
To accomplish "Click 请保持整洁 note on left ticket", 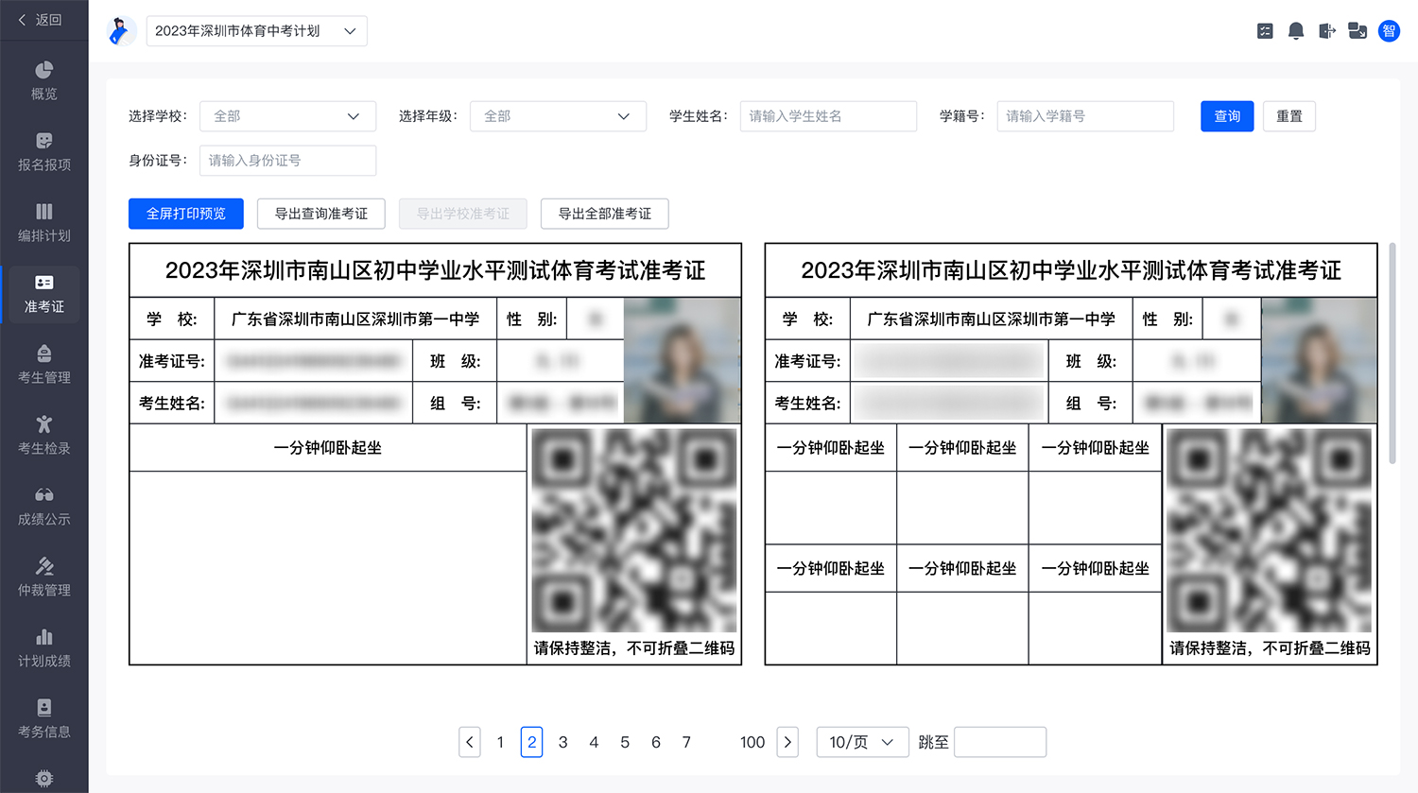I will (634, 648).
